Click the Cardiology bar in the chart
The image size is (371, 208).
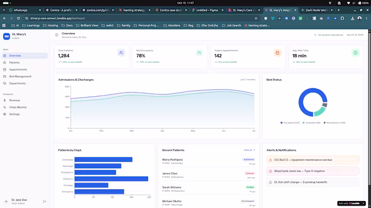point(103,159)
